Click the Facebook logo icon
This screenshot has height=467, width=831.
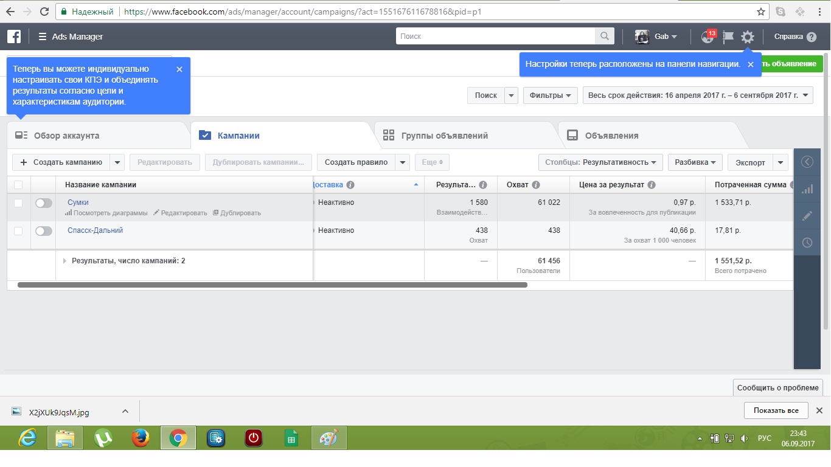14,36
